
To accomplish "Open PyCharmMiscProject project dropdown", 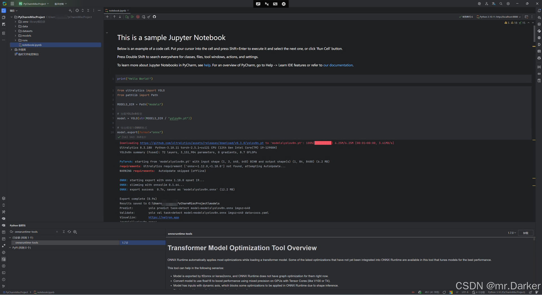I will click(34, 4).
